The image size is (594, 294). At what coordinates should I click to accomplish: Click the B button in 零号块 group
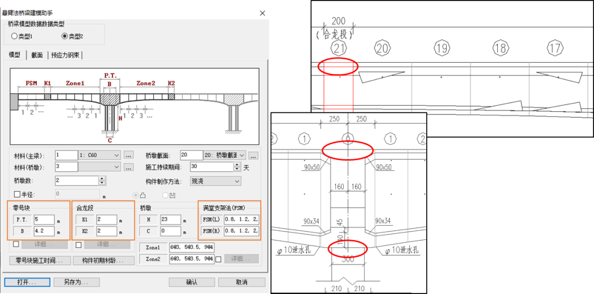23,231
